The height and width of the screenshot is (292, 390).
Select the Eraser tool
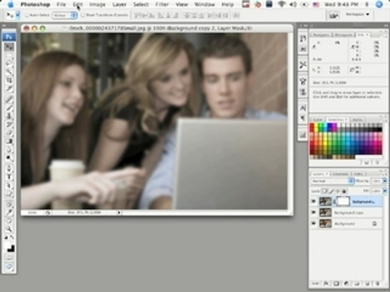(x=9, y=133)
